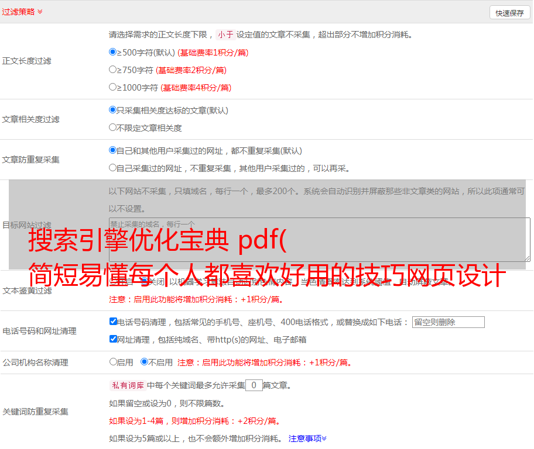
Task: Click the 禁止采集的域名 textarea
Action: (320, 240)
